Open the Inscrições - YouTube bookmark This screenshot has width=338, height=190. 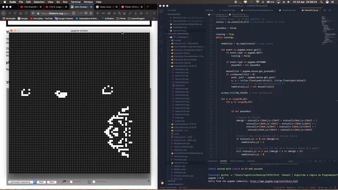[x=41, y=18]
